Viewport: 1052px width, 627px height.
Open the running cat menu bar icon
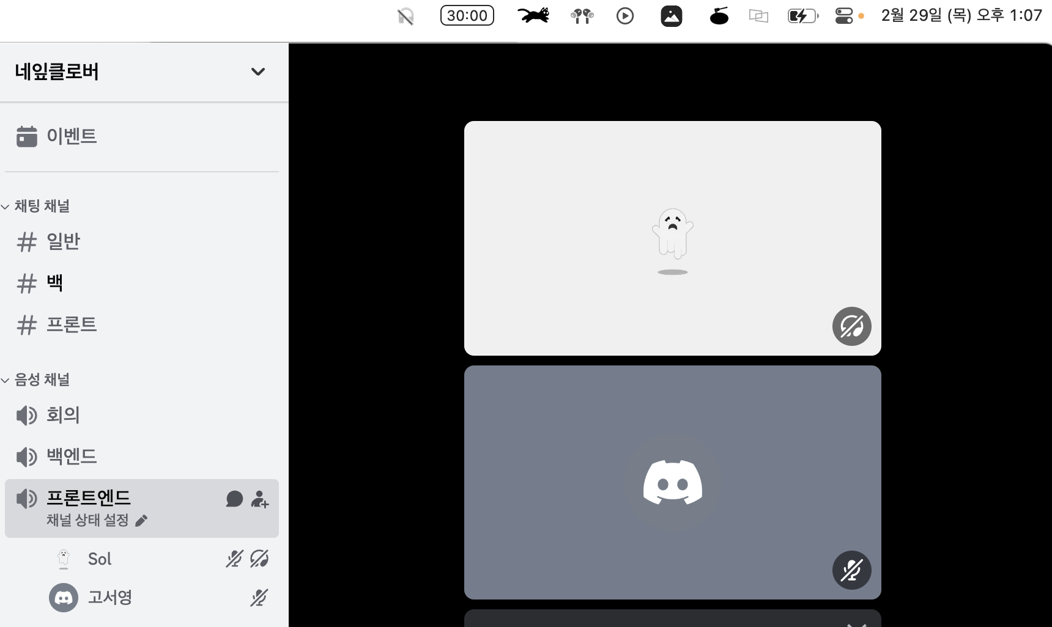click(x=533, y=16)
